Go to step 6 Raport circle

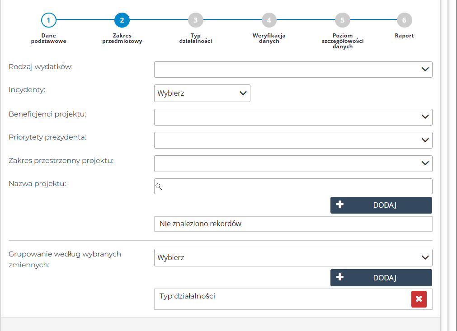tap(404, 20)
